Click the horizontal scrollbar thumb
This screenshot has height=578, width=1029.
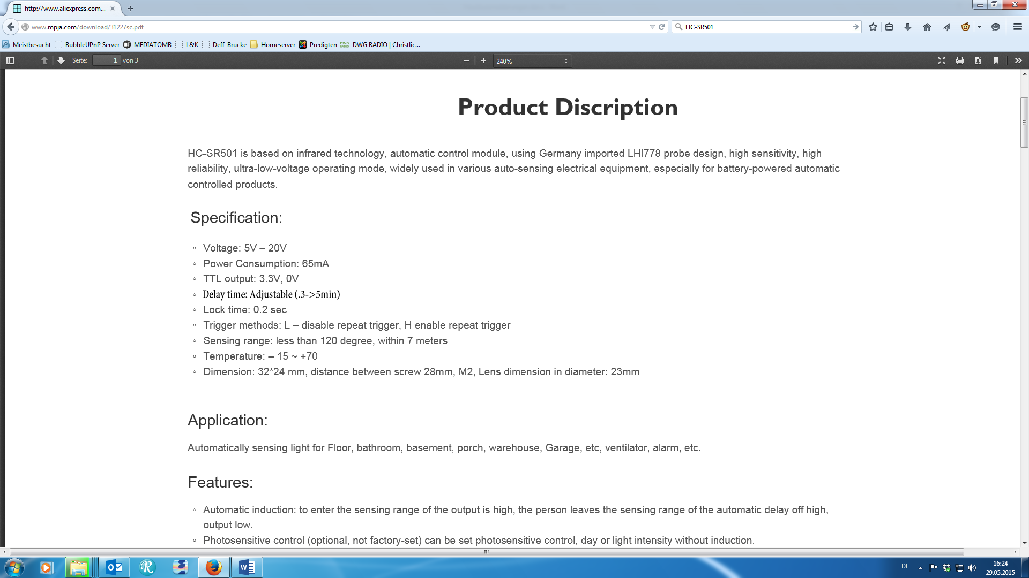[x=487, y=552]
